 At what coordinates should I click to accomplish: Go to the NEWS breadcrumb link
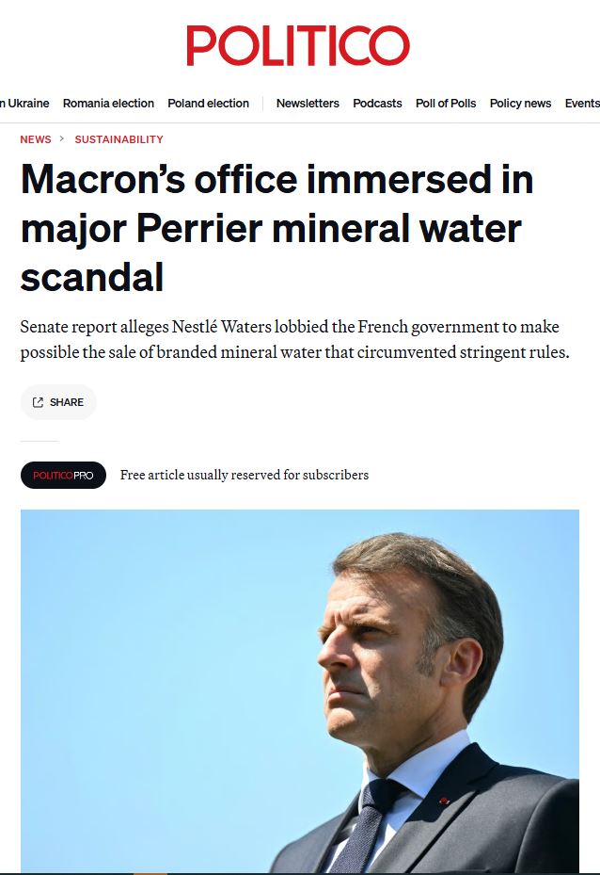36,139
